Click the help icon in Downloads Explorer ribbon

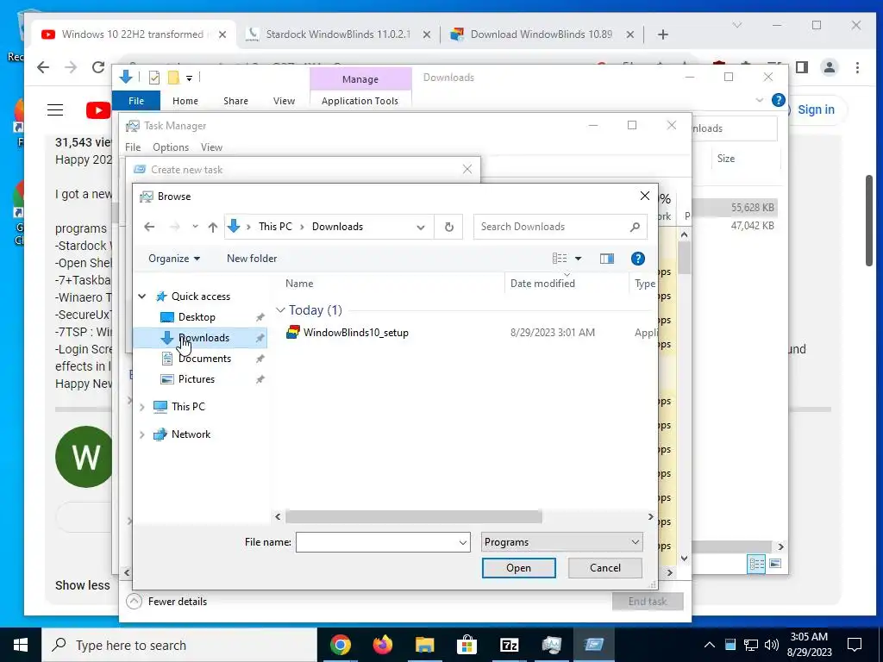779,100
